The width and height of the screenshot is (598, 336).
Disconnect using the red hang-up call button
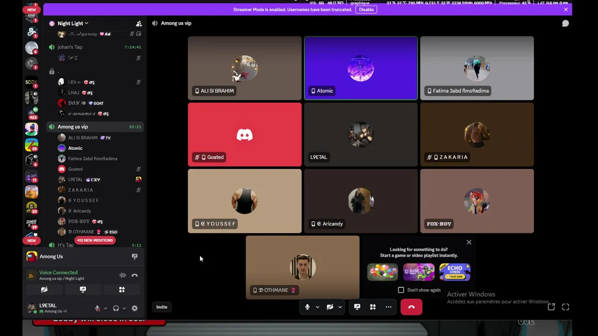pyautogui.click(x=411, y=307)
